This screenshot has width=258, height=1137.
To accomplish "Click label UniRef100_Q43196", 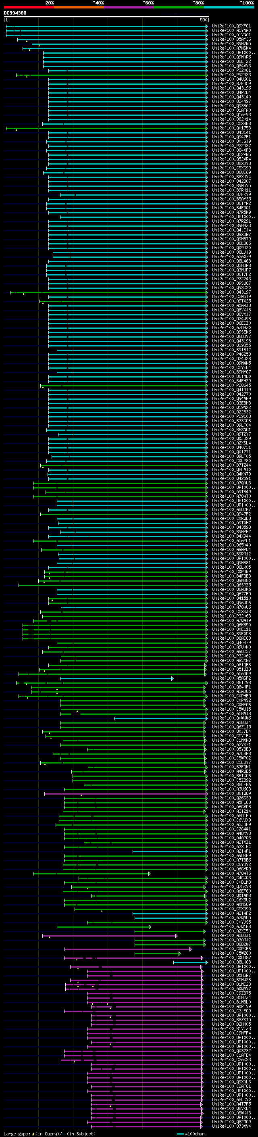I will pos(231,88).
